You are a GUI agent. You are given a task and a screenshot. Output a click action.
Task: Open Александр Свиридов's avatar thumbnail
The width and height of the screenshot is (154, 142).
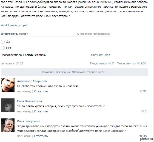point(8,85)
